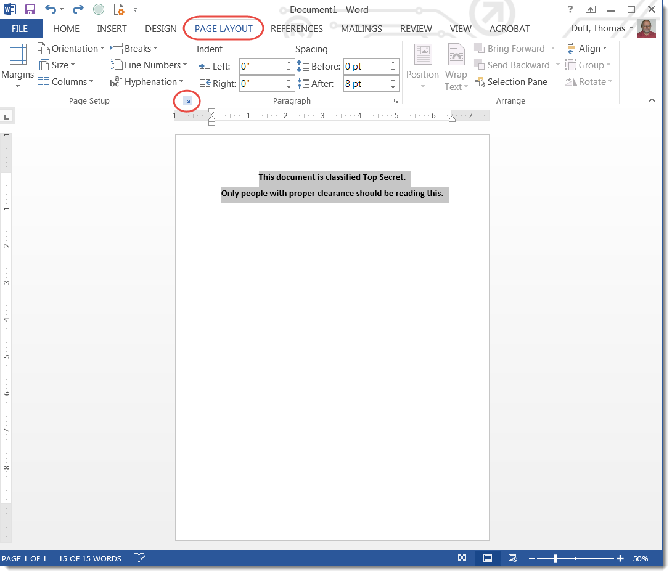Check proofing errors in status bar
Image resolution: width=672 pixels, height=575 pixels.
click(x=139, y=558)
